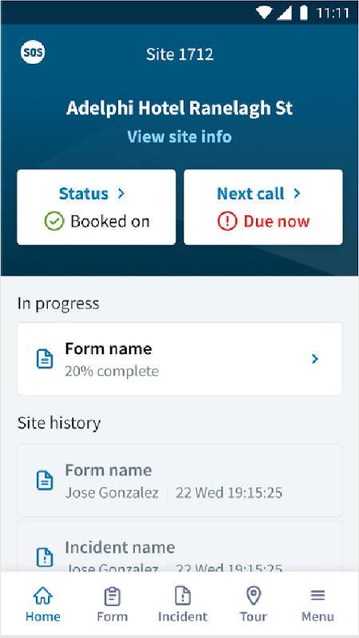Click the Incident name document icon in history
The image size is (359, 638).
click(45, 557)
